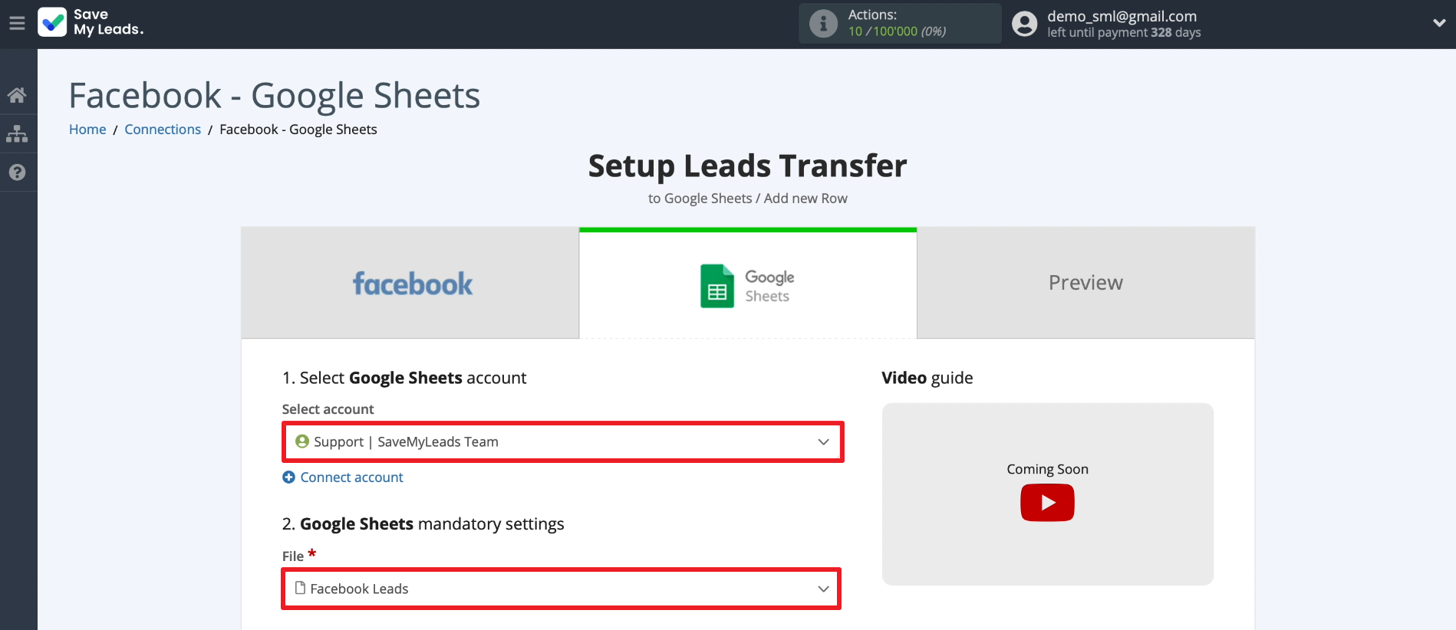Select the Google Sheets tab
1456x630 pixels.
click(748, 284)
